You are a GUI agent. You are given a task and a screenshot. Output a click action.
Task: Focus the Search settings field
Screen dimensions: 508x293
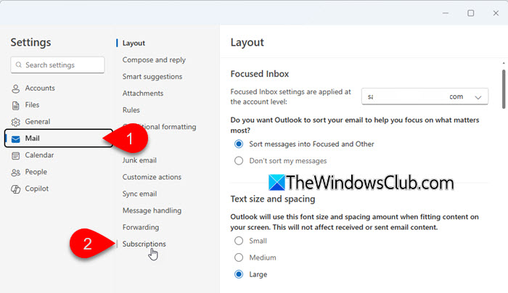57,65
